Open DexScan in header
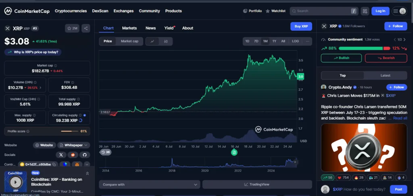Screen dimensions: 413x196 click(x=100, y=11)
